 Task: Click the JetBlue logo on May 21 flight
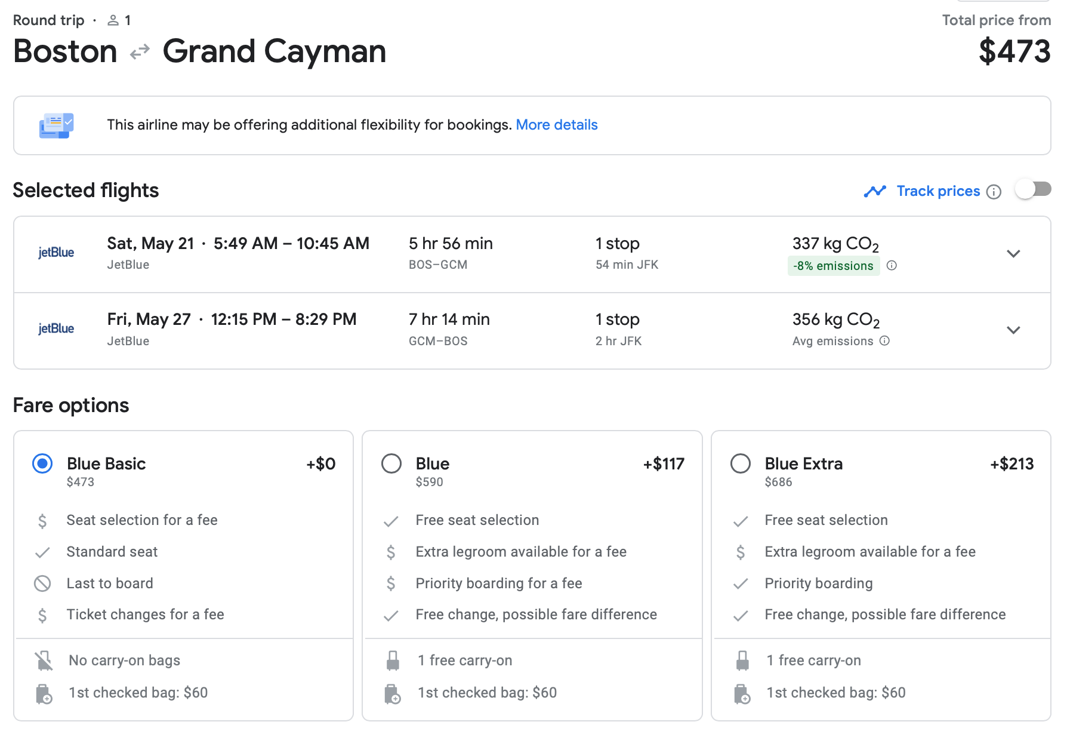(56, 253)
